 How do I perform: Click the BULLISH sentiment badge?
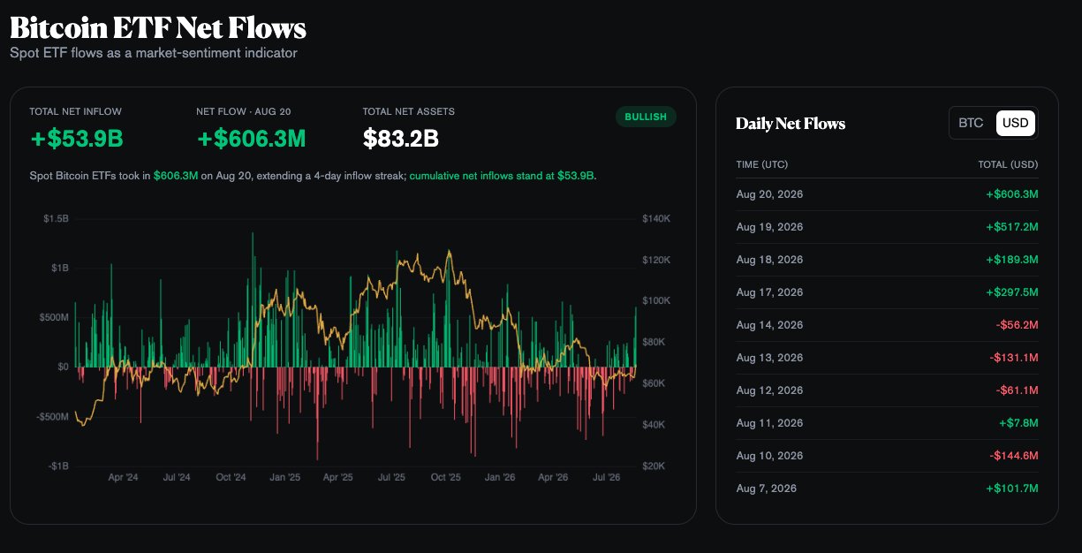(646, 117)
